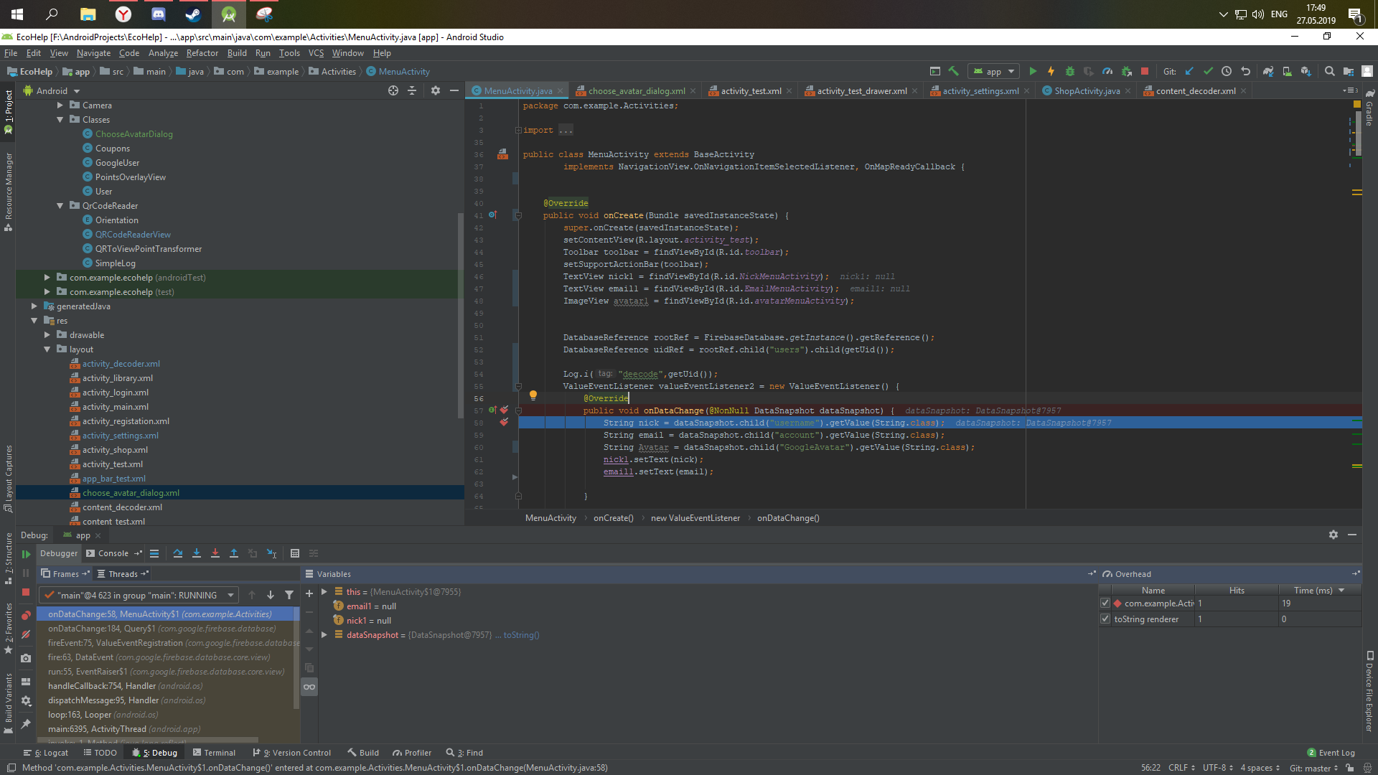Expand the Camera folder
The height and width of the screenshot is (775, 1378).
pyautogui.click(x=60, y=105)
